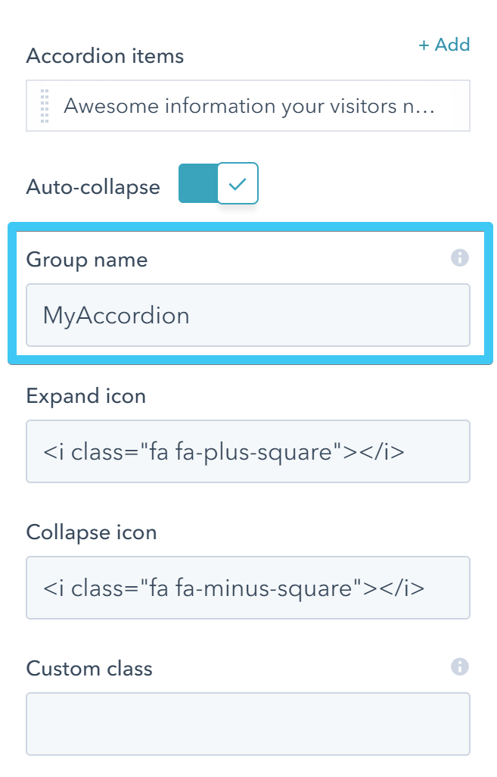
Task: Click inside the MyAccordion group name field
Action: (248, 315)
